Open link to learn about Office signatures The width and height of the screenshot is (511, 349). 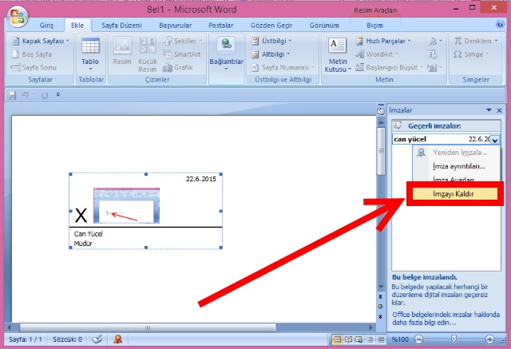pos(446,319)
